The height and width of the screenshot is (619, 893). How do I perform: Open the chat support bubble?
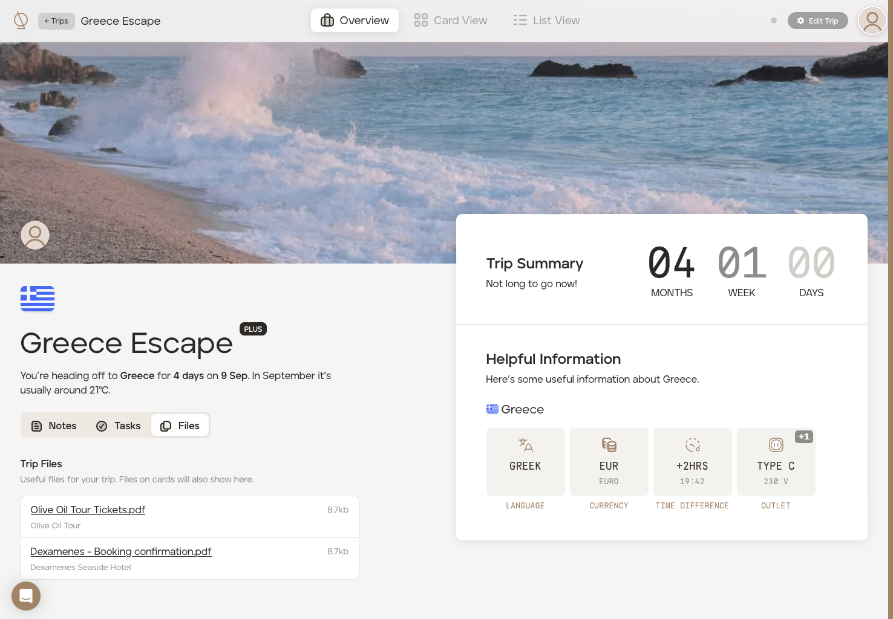pos(26,596)
